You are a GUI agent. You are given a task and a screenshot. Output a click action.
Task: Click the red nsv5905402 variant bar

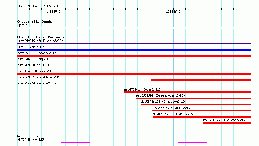coord(202,117)
